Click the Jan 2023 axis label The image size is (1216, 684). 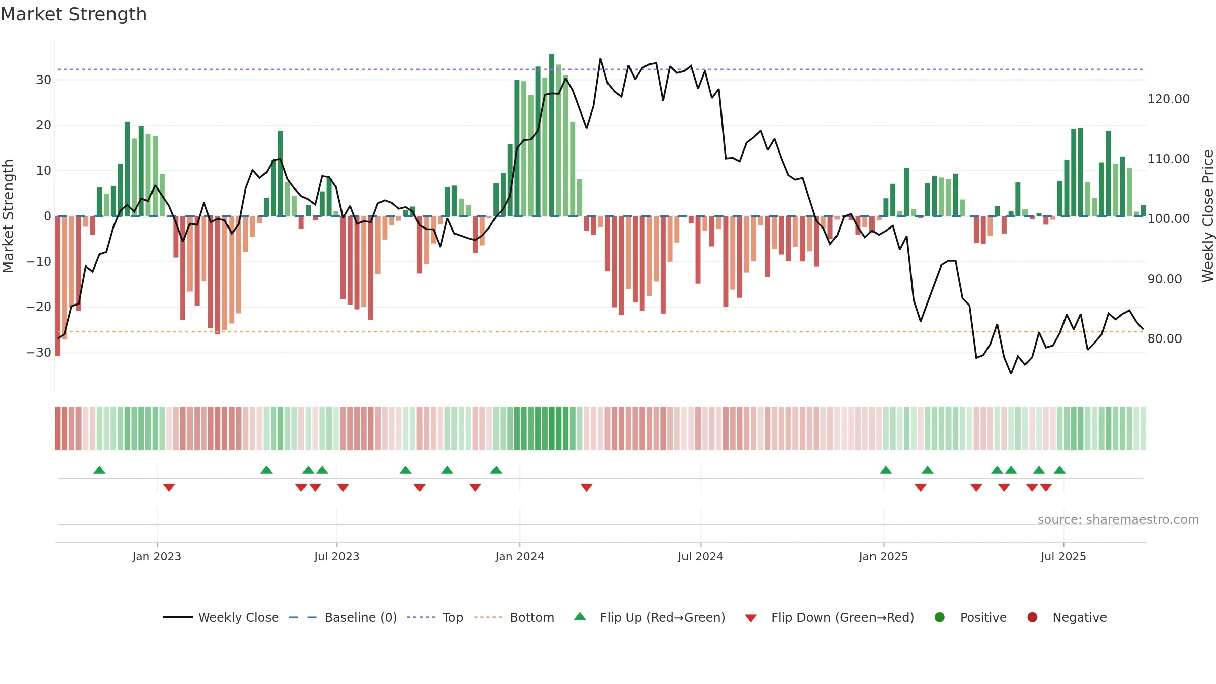(157, 556)
